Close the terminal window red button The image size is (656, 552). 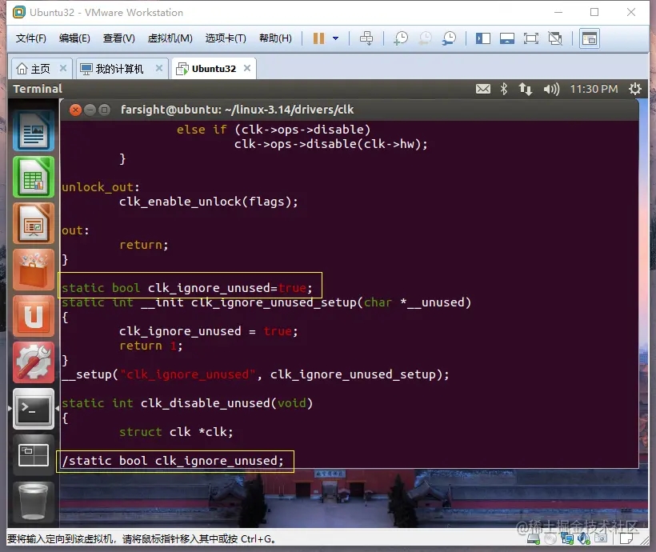[x=75, y=110]
